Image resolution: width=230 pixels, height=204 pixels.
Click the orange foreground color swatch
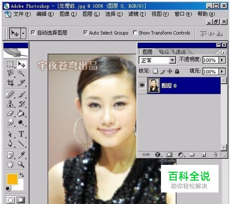(12, 179)
